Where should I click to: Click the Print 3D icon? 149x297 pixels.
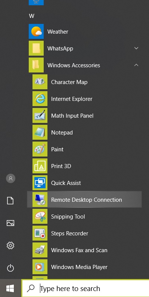(x=40, y=166)
